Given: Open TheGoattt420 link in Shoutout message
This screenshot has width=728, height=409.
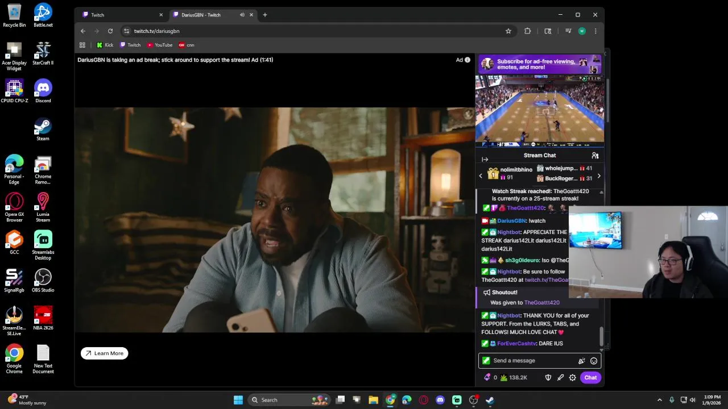Looking at the screenshot, I should coord(542,303).
